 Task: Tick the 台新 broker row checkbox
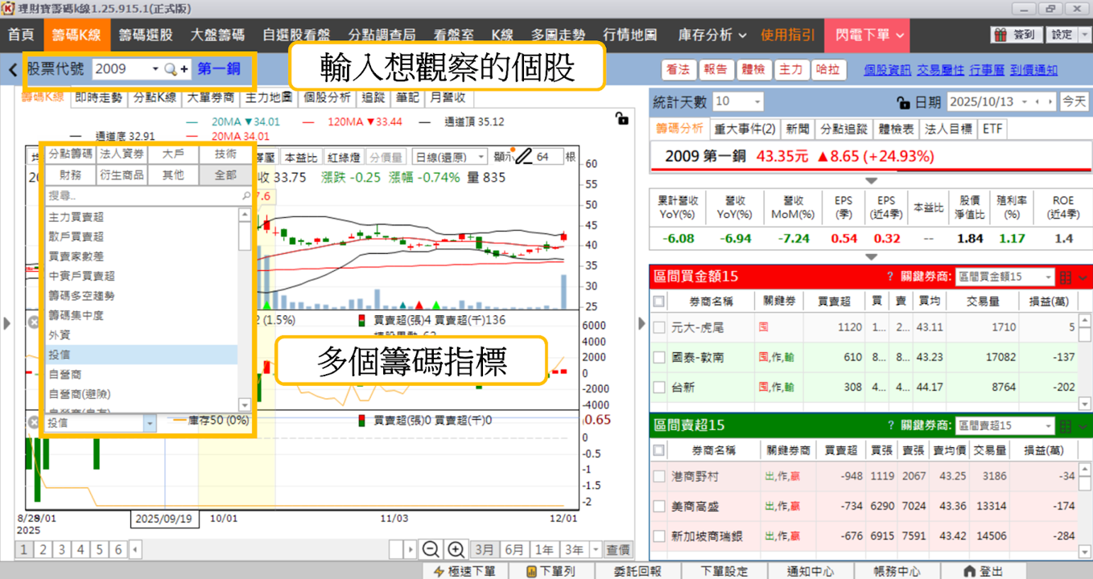[x=659, y=387]
